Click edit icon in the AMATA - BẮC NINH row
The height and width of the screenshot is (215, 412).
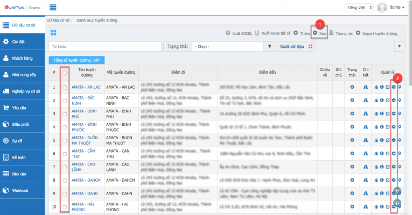[x=388, y=100]
